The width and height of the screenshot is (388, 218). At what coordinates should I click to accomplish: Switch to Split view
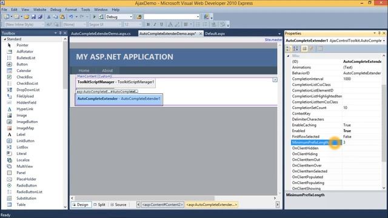pos(99,205)
